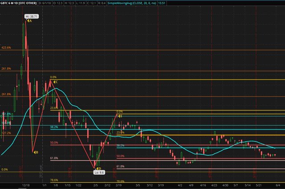
Task: Click the 6/4 date on the time axis
Action: tap(278, 185)
